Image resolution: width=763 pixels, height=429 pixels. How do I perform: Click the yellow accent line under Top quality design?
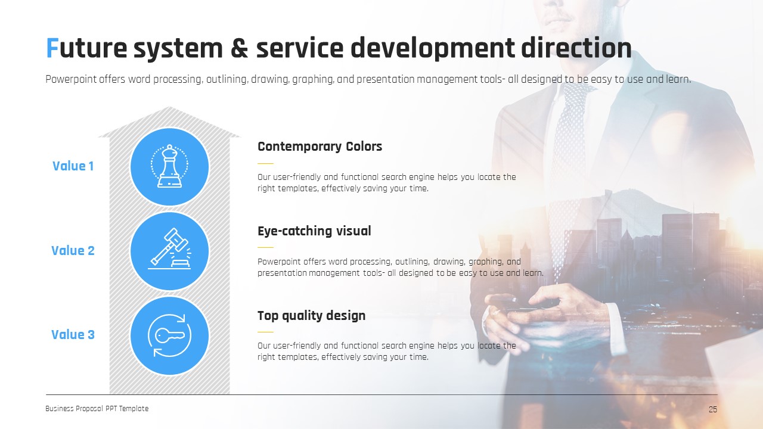[265, 332]
